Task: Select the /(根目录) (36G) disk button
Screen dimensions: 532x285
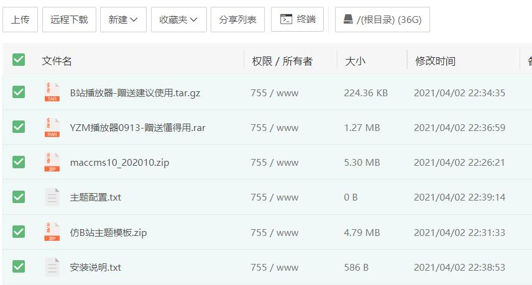Action: coord(382,20)
